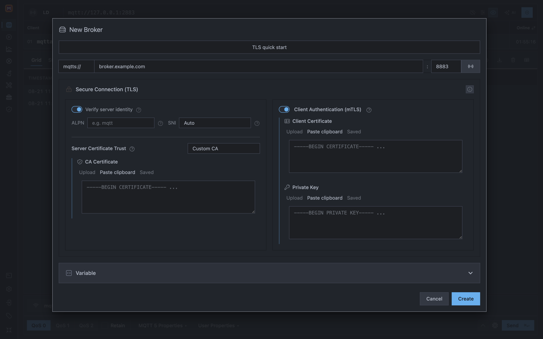Click help icon beside Client Authentication (mTLS)

tap(369, 110)
